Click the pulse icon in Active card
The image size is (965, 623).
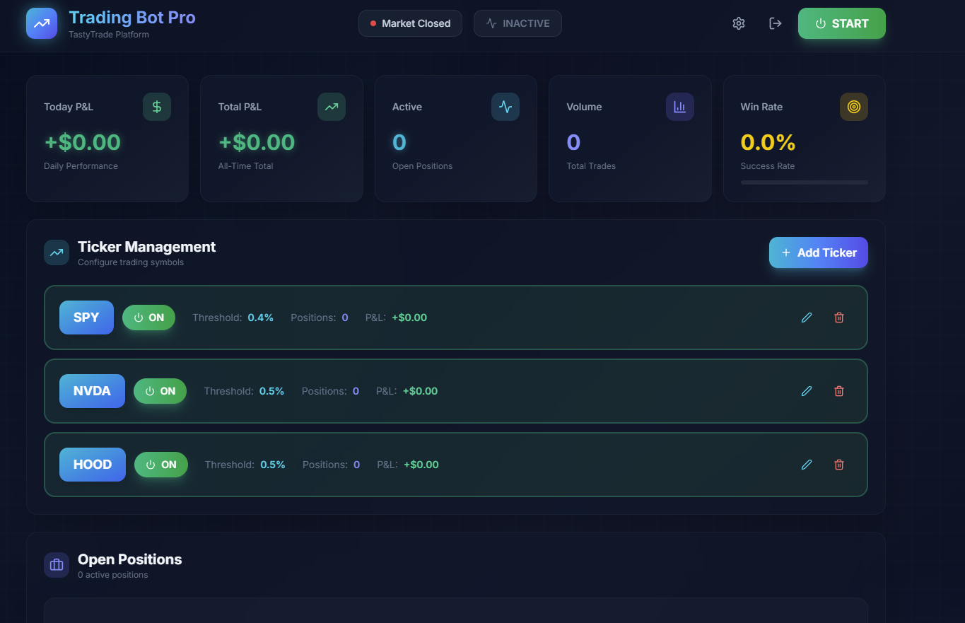click(505, 107)
